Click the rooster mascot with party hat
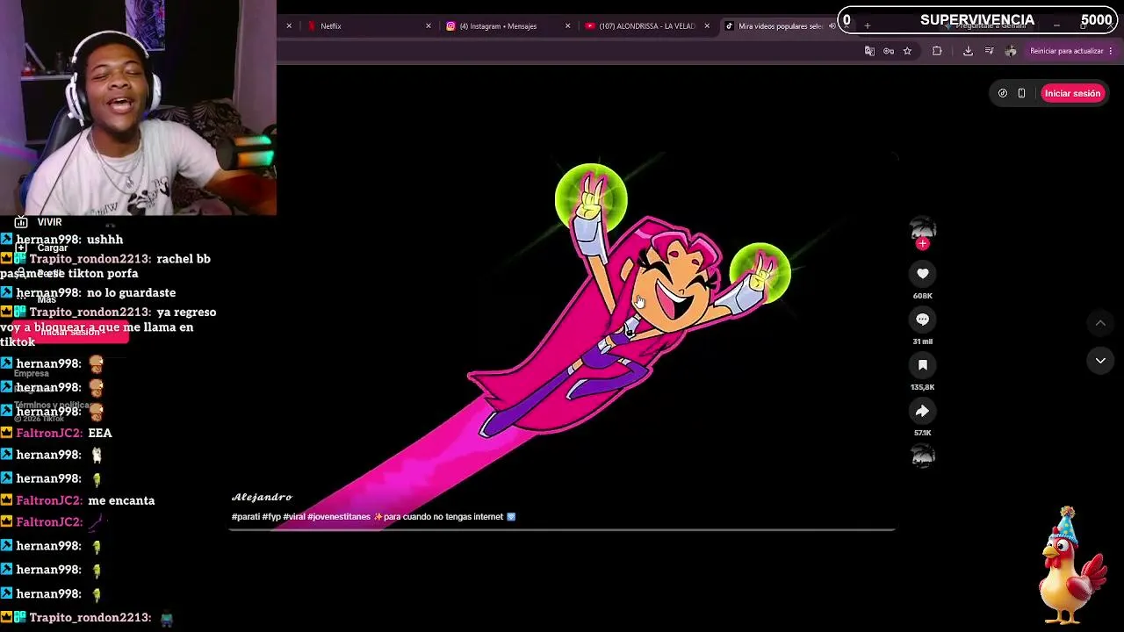This screenshot has width=1124, height=632. click(1071, 567)
